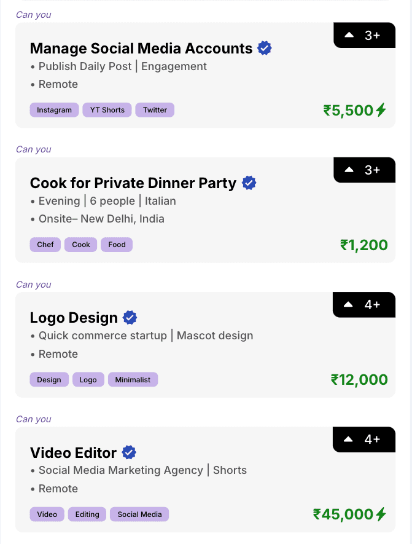Select the Social Media tag
Screen dimensions: 412x544
click(x=139, y=514)
